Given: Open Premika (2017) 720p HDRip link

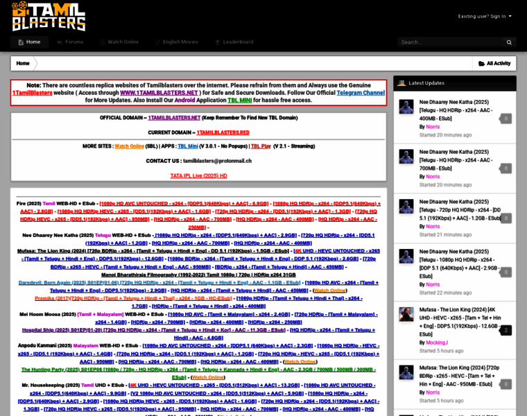Looking at the screenshot, I should (133, 298).
